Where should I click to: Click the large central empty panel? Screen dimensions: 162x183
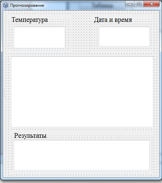point(82,92)
